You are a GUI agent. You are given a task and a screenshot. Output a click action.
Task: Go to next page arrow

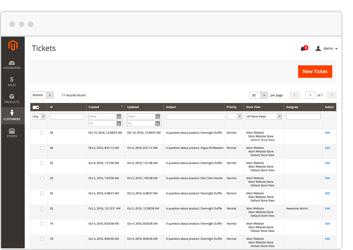pyautogui.click(x=332, y=95)
